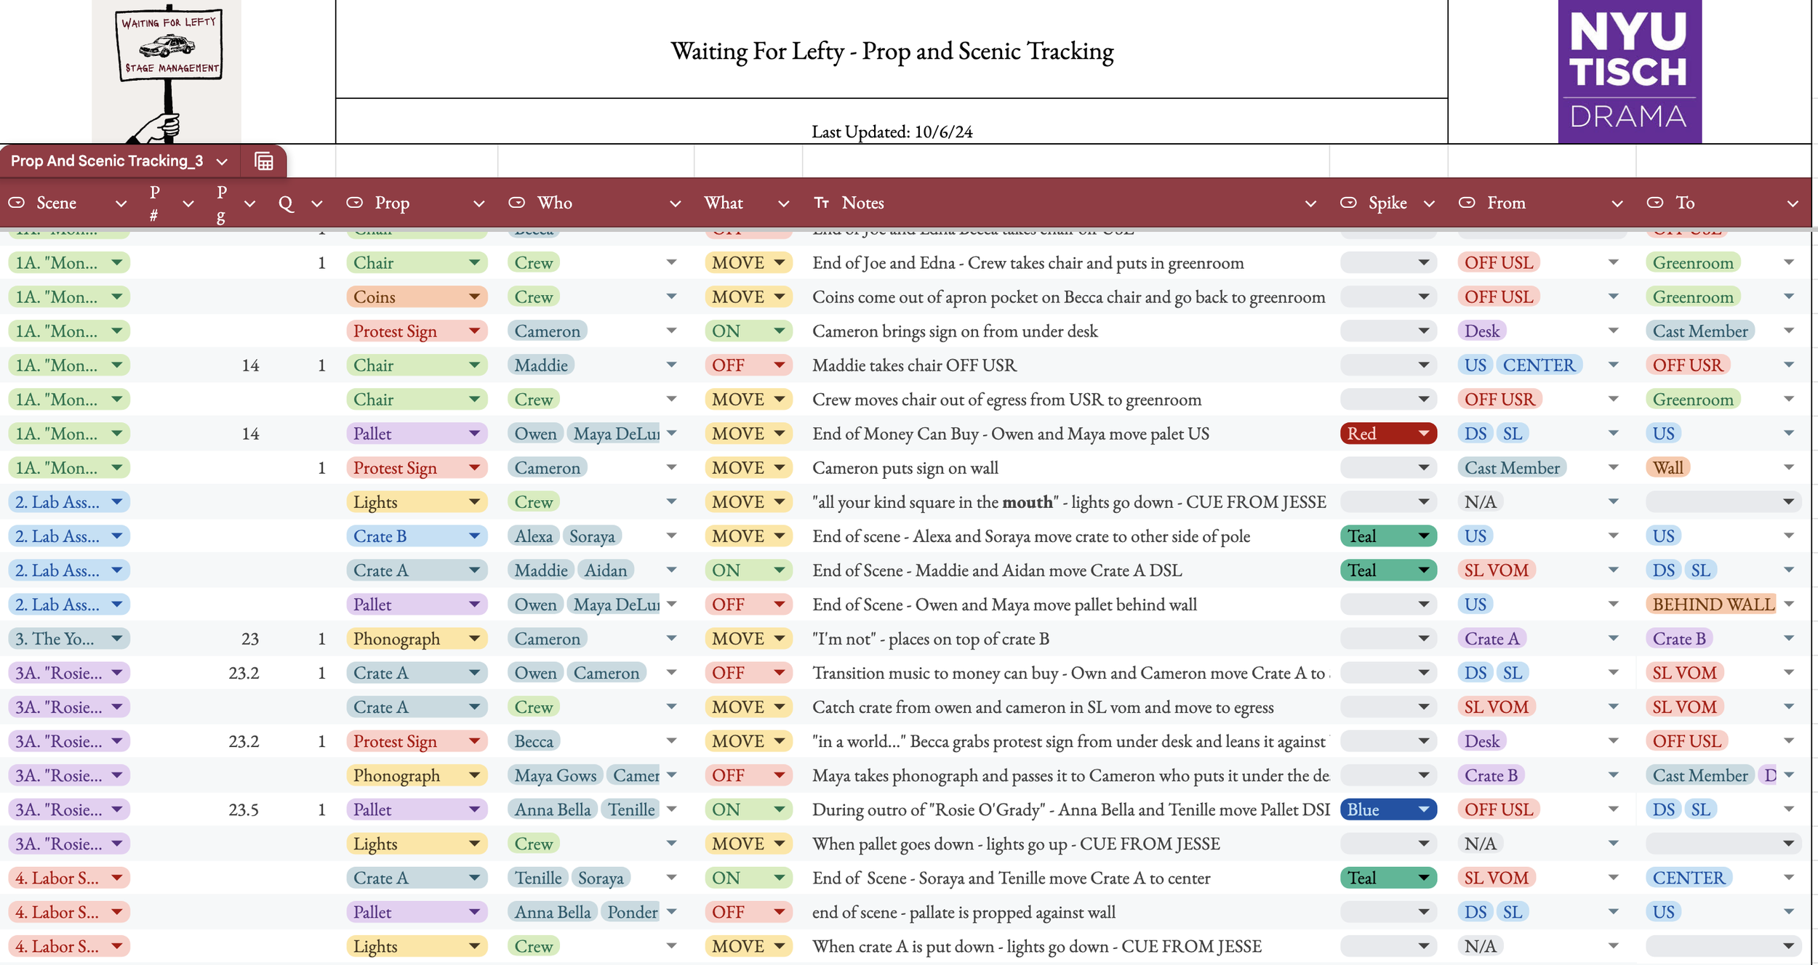Select note "Cameron puts sign on wall"
The width and height of the screenshot is (1818, 965).
click(905, 468)
